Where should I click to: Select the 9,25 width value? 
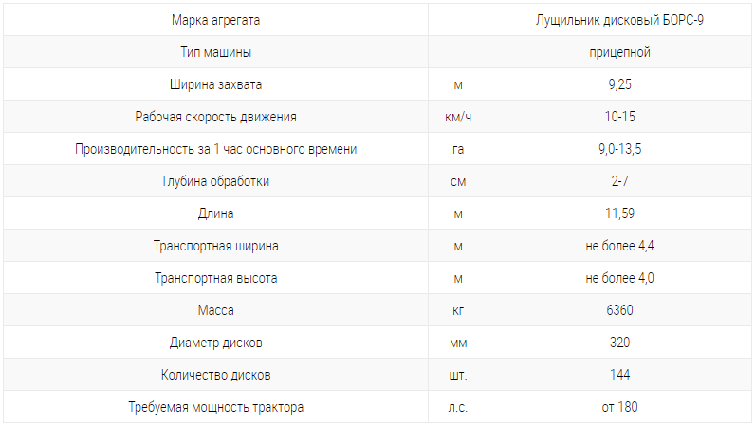pos(620,84)
